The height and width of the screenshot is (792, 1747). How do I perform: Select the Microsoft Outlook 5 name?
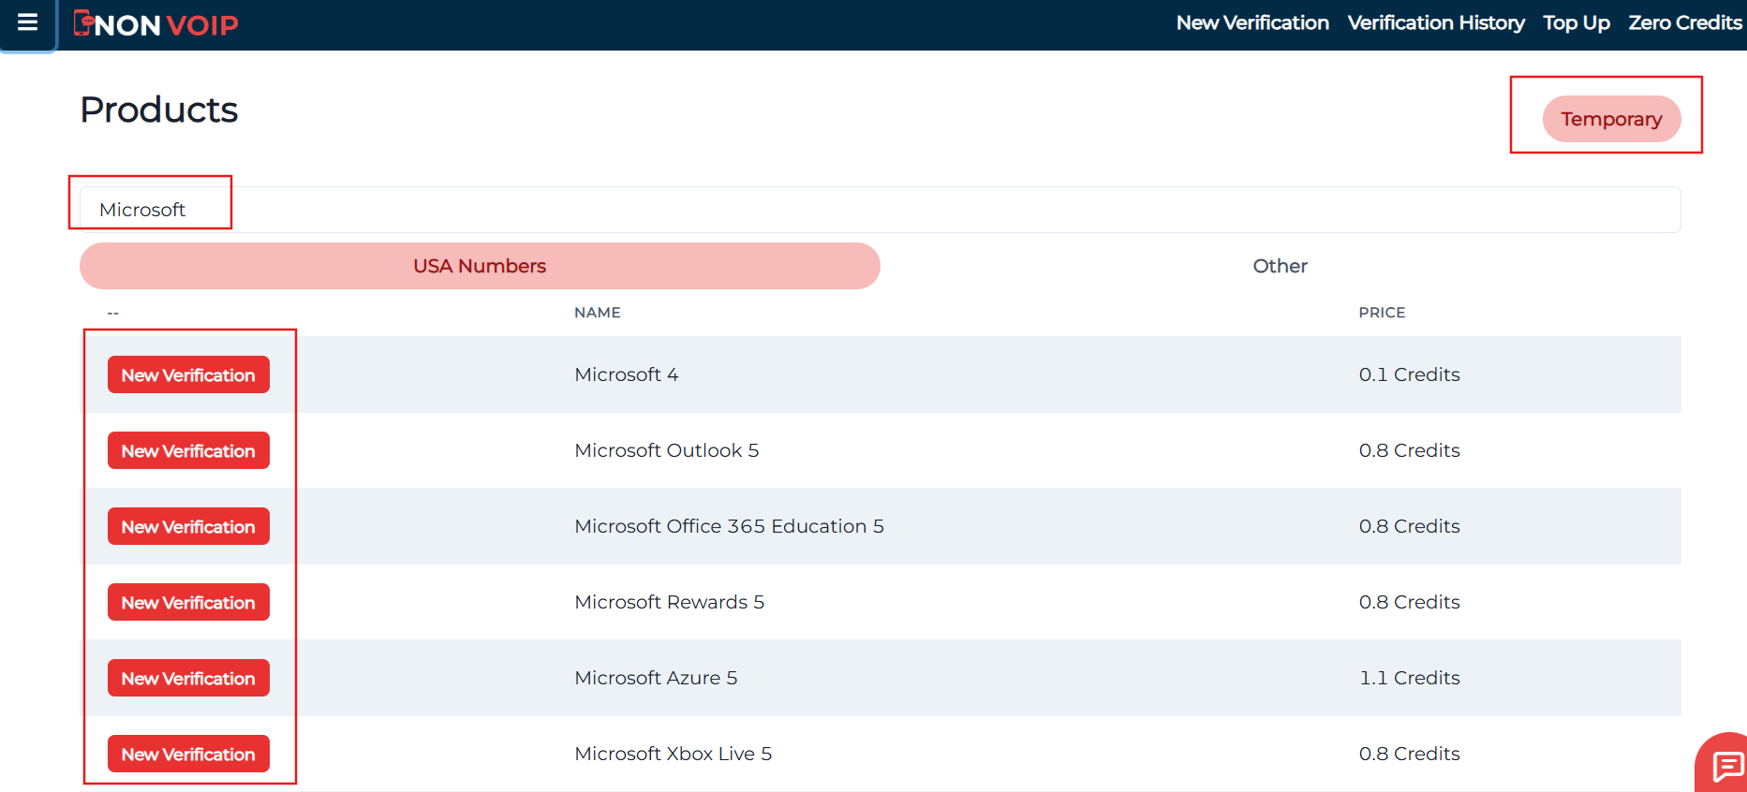[x=667, y=450]
